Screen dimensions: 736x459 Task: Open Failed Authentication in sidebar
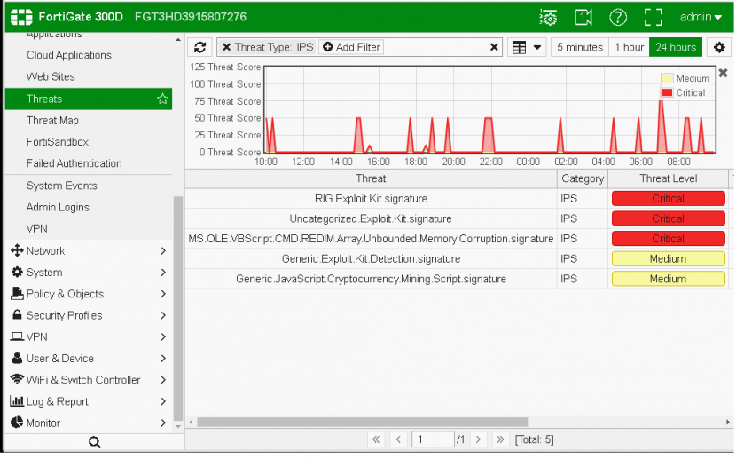[x=74, y=163]
